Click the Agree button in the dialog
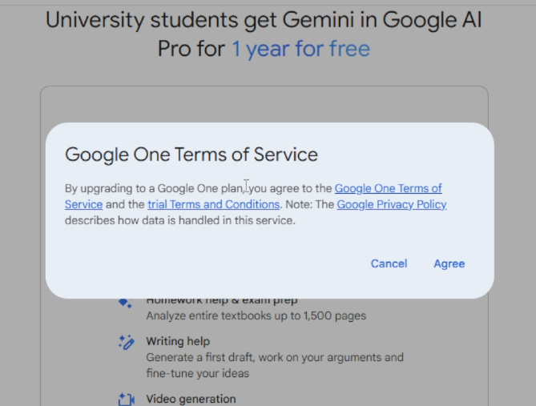Screen dimensions: 536x406 tap(449, 263)
